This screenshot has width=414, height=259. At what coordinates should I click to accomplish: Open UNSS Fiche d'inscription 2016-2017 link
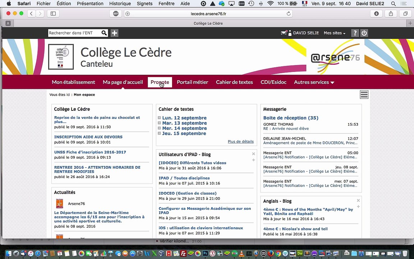pos(90,152)
